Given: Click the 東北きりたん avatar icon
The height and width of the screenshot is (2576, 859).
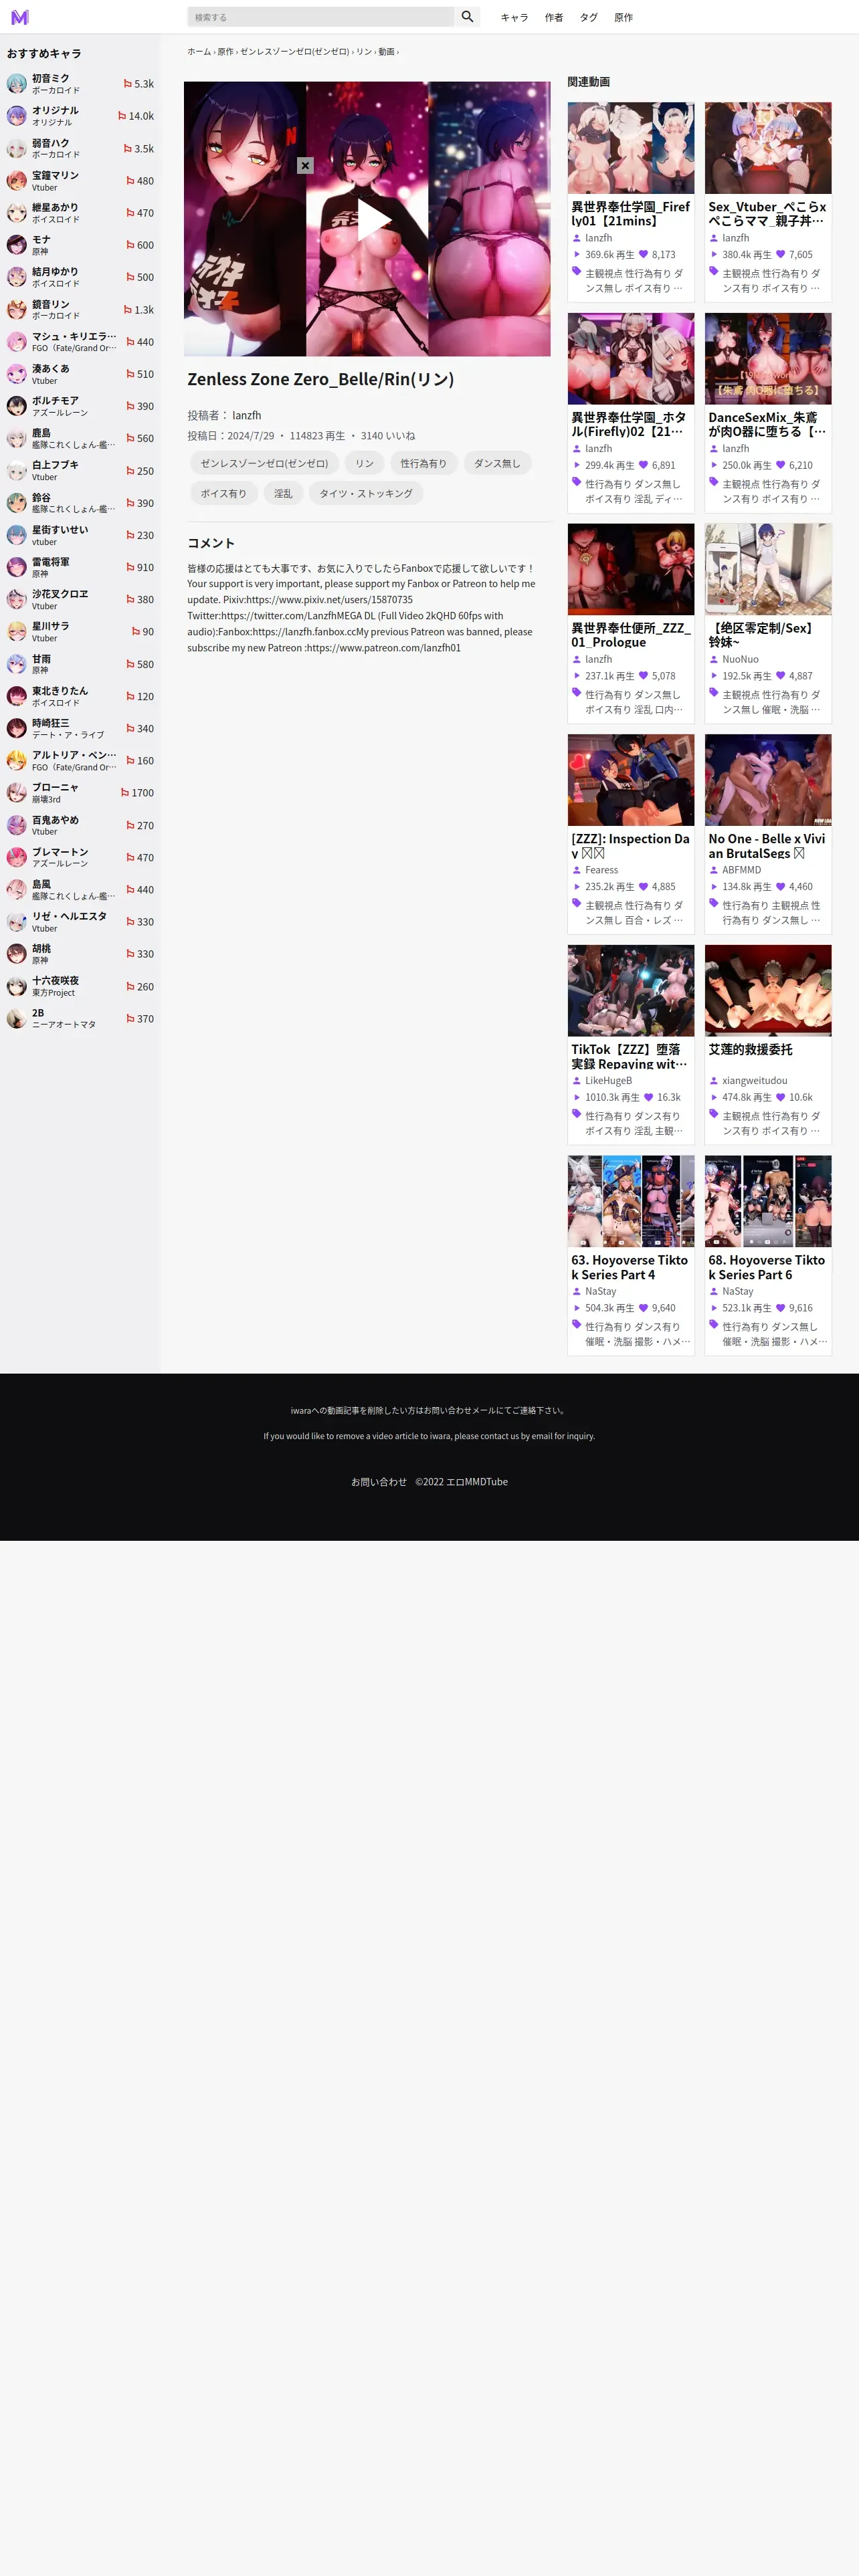Looking at the screenshot, I should point(17,696).
